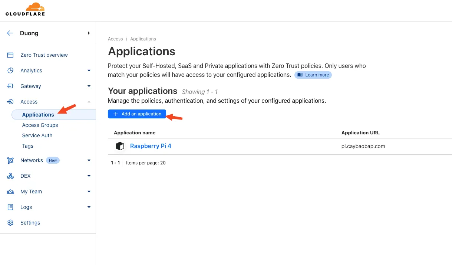
Task: Open the Raspberry Pi 4 application link
Action: click(x=151, y=146)
